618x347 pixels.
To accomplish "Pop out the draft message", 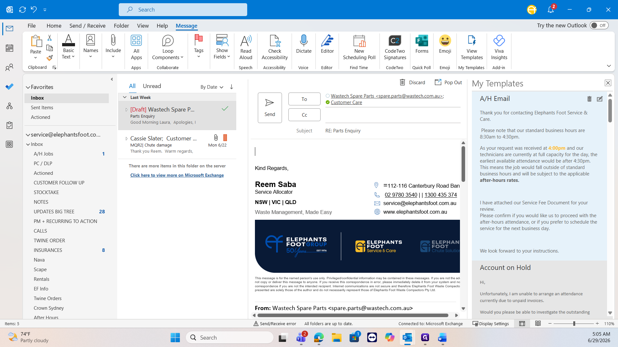I will click(x=448, y=83).
